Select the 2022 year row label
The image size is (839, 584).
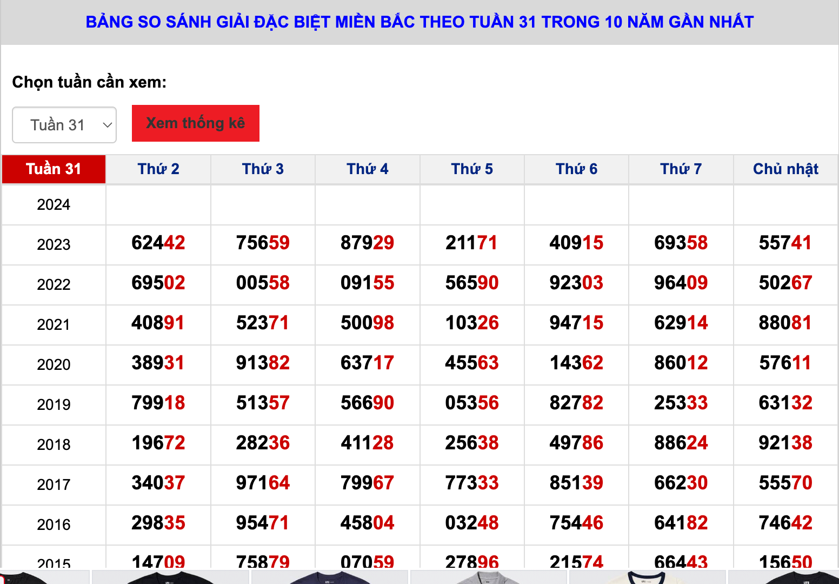[54, 285]
